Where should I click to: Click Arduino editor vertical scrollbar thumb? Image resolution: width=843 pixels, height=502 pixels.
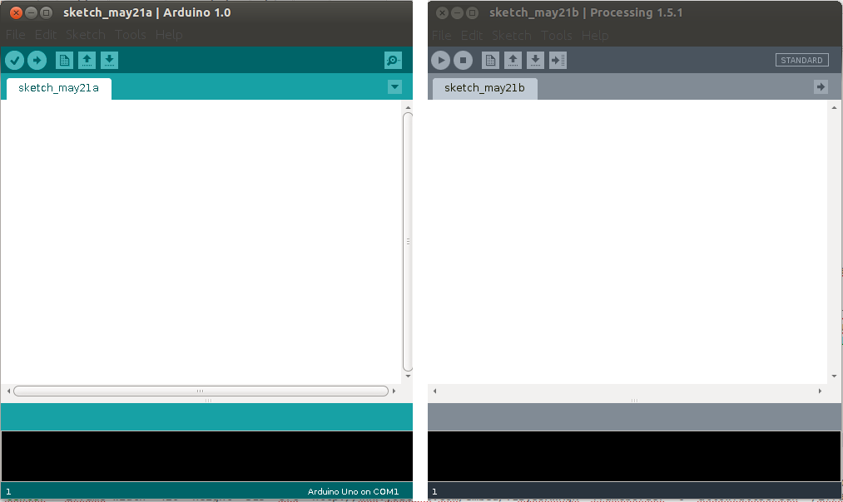tap(408, 242)
